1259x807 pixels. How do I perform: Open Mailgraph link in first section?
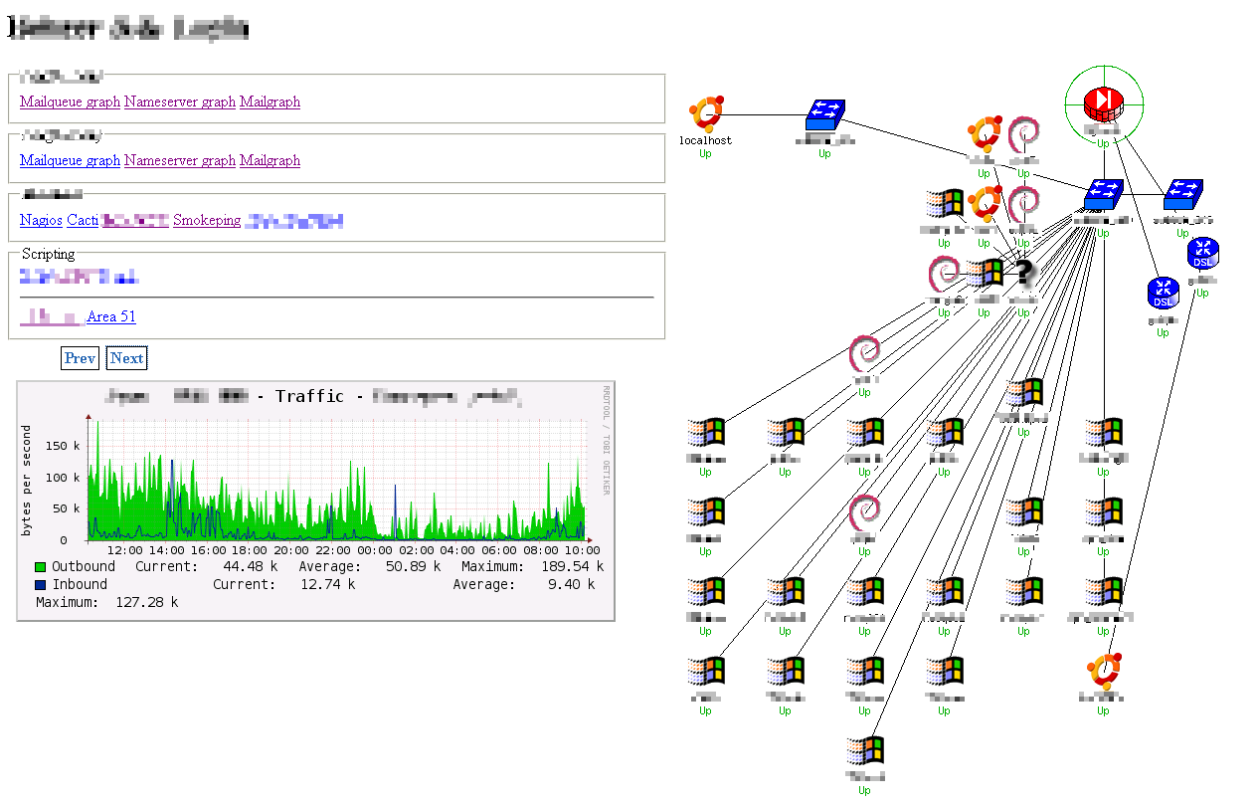pos(270,101)
